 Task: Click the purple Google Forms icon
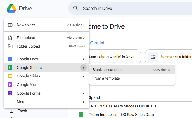pos(10,93)
